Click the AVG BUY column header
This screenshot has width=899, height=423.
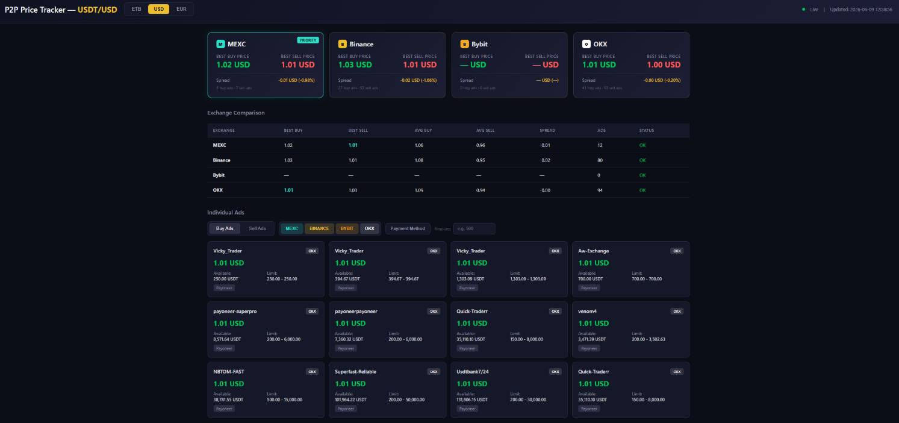[423, 130]
